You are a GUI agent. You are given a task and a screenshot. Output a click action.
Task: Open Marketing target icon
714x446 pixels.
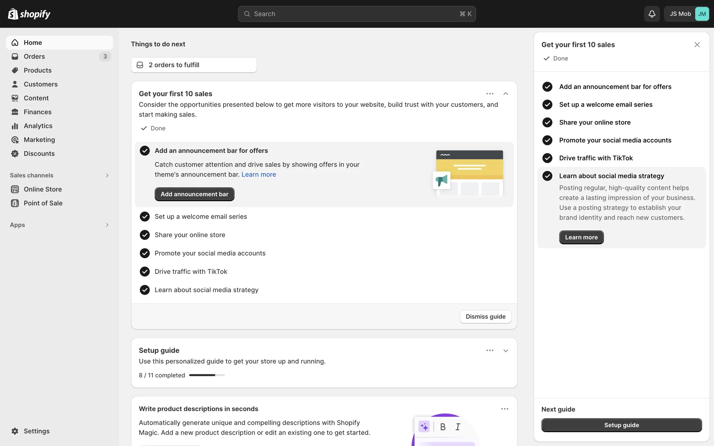(15, 140)
